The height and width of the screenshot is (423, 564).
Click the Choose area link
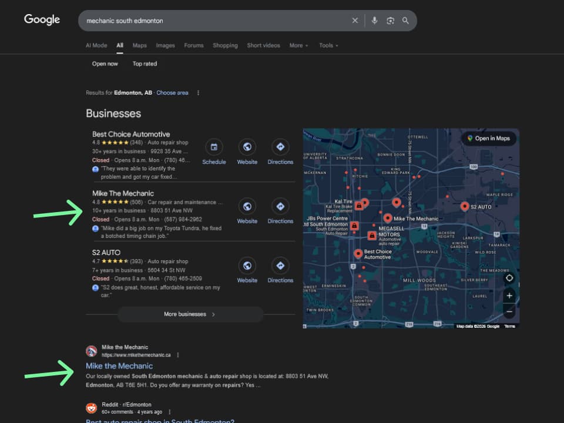tap(172, 93)
